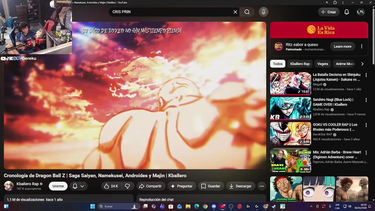The height and width of the screenshot is (211, 375).
Task: Click '1,1 M de visualizaciones' description text
Action: [x=35, y=200]
